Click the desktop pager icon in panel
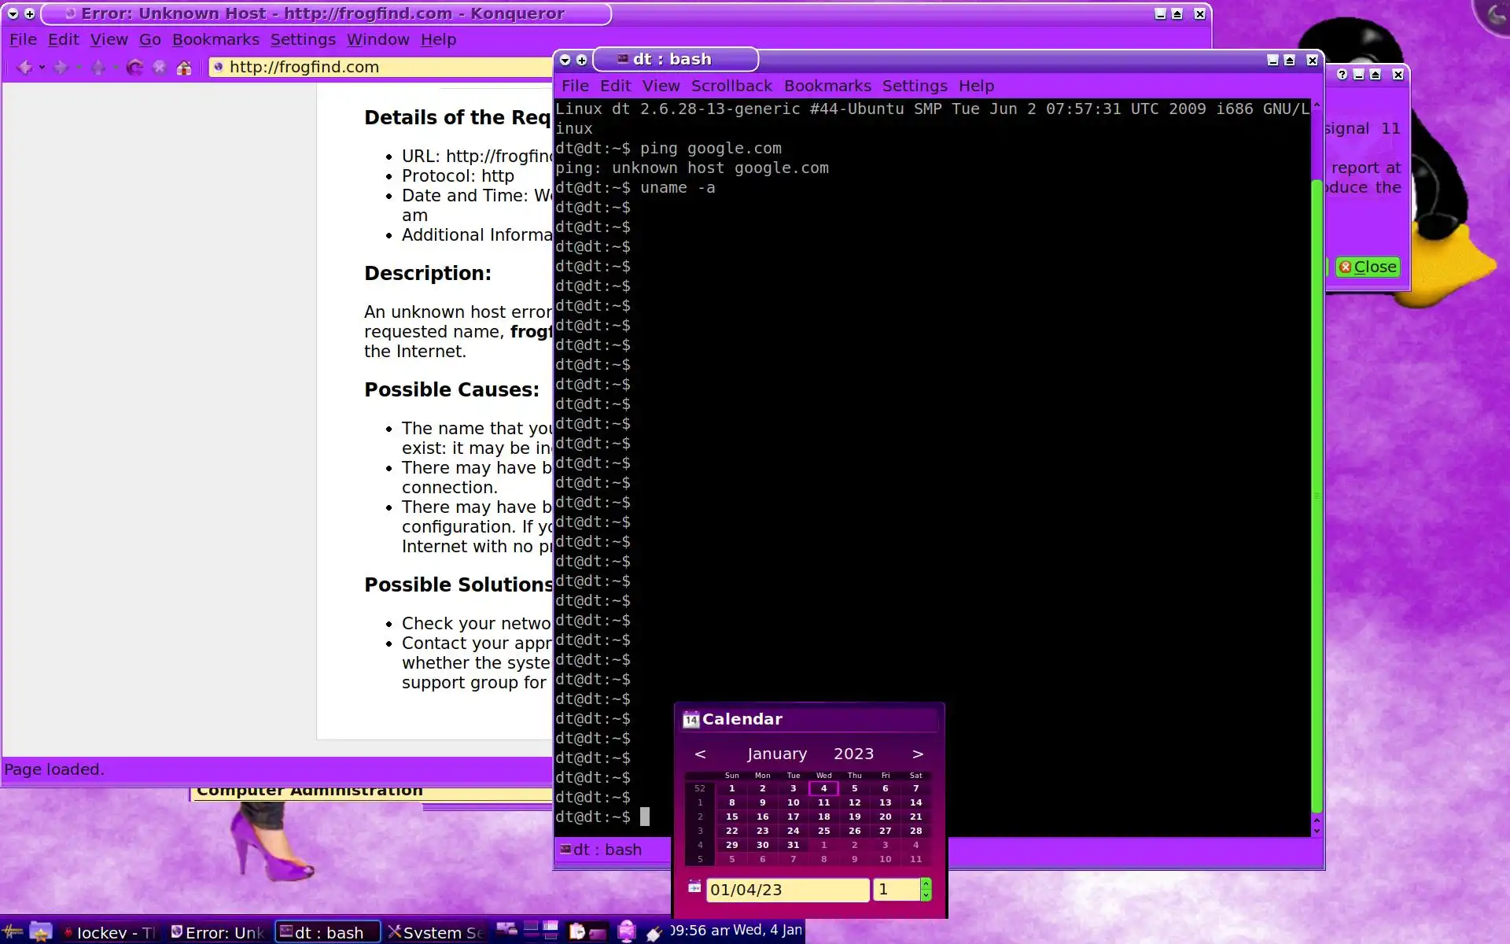 click(541, 931)
